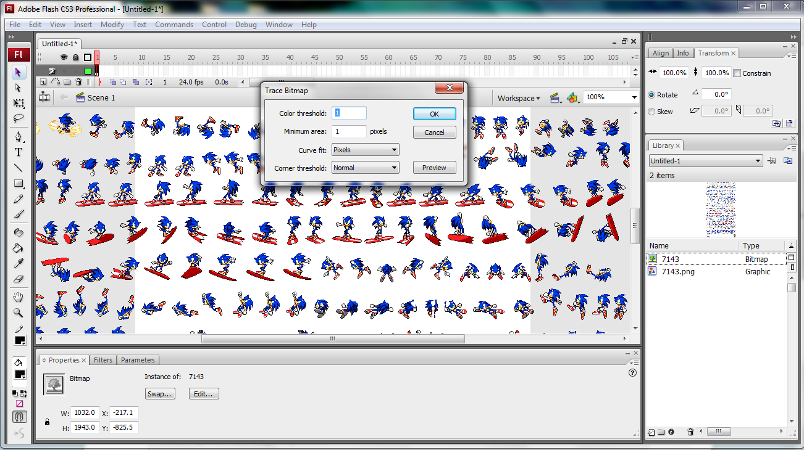Open the Workspace dropdown
804x450 pixels.
click(518, 98)
